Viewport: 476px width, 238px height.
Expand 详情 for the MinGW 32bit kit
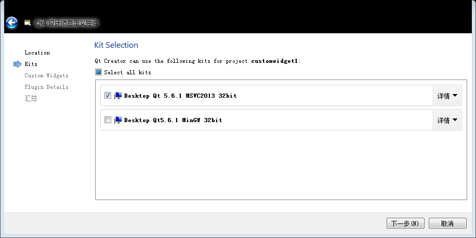click(x=447, y=120)
